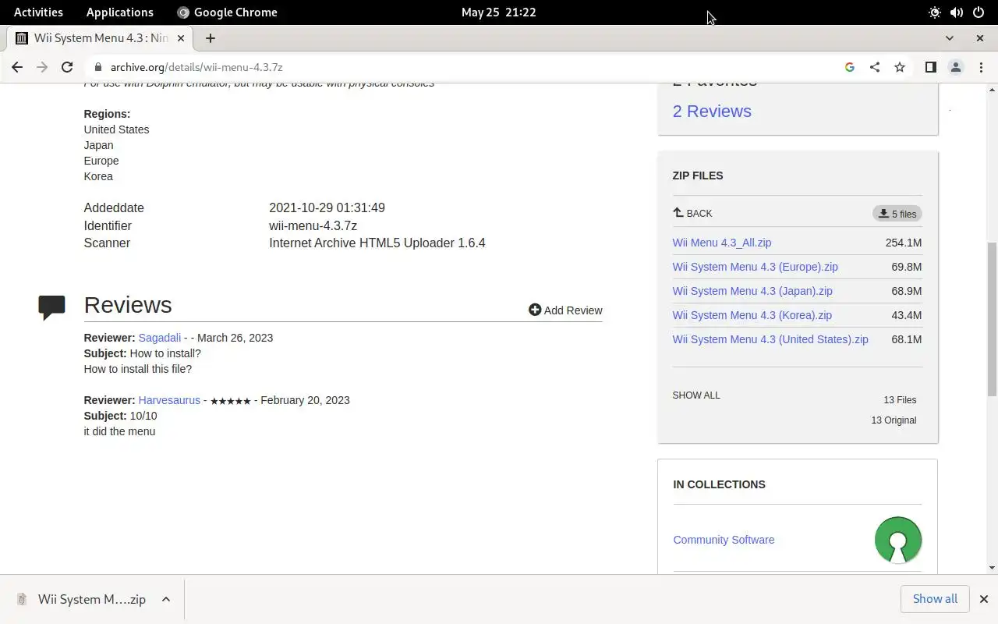The width and height of the screenshot is (998, 624).
Task: Open the Applications menu
Action: tap(120, 12)
